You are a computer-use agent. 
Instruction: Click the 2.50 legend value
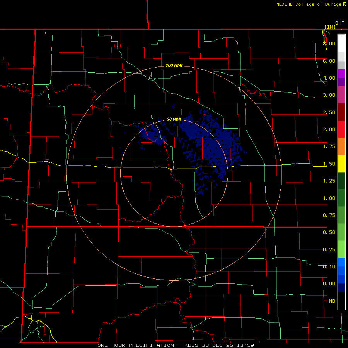[x=329, y=112]
